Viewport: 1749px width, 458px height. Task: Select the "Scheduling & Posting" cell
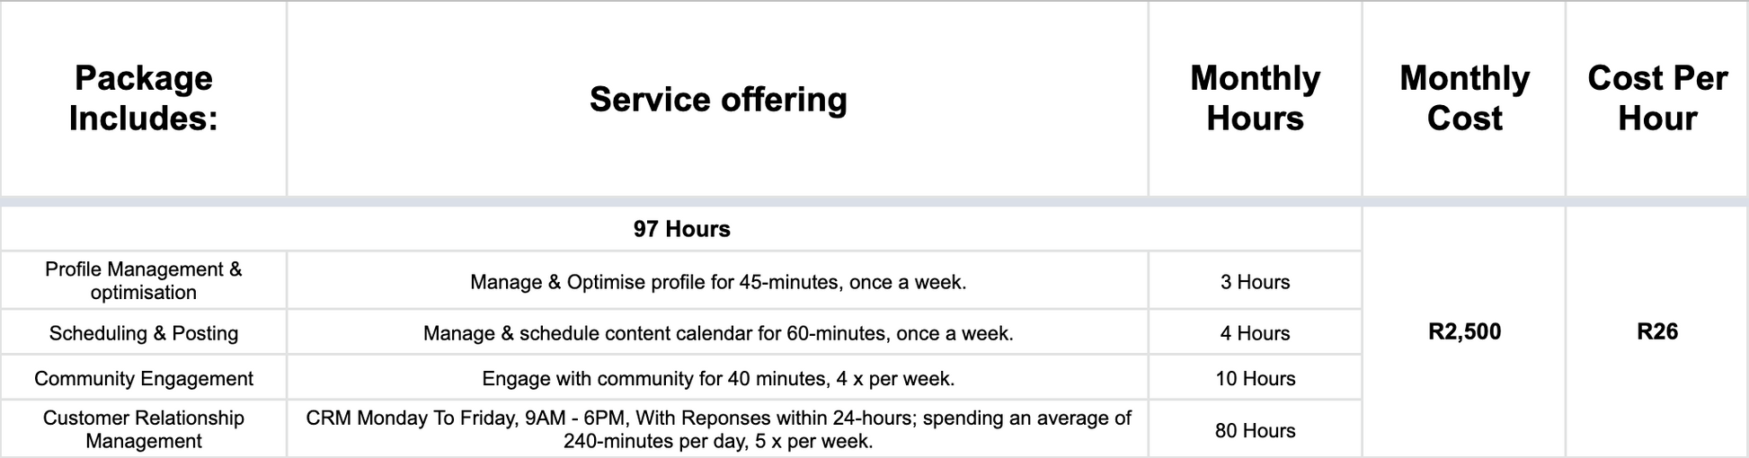tap(144, 333)
